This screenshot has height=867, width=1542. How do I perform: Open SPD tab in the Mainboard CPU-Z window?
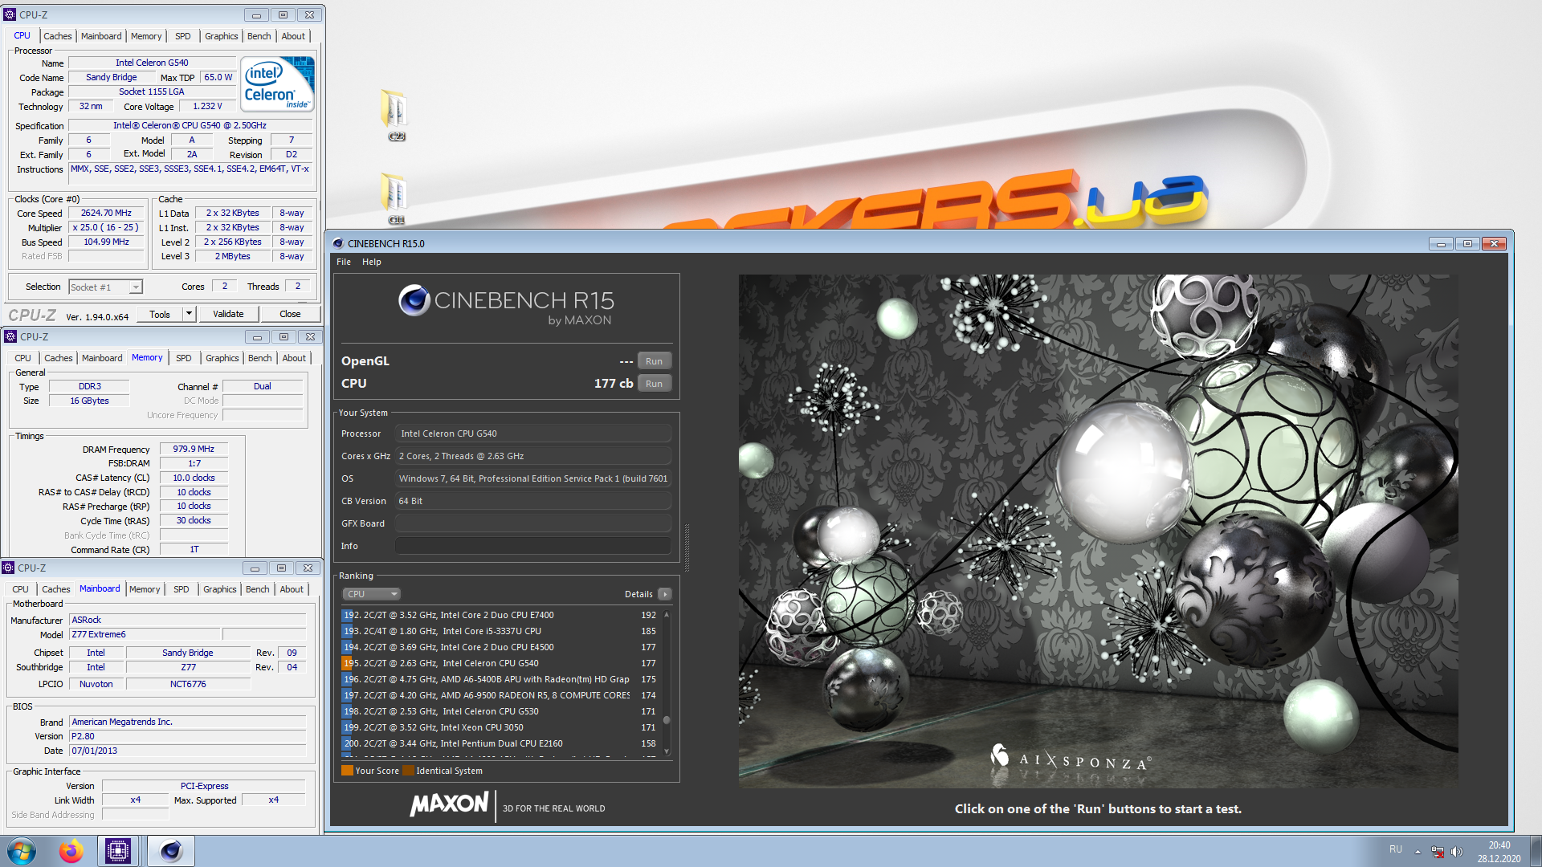pyautogui.click(x=182, y=589)
